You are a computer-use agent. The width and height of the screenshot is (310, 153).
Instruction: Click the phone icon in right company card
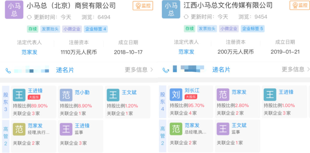tap(166, 70)
